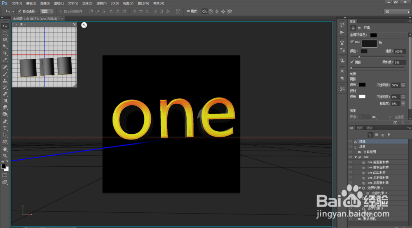Select the Clone Stamp tool
Image resolution: width=412 pixels, height=228 pixels.
[x=5, y=81]
